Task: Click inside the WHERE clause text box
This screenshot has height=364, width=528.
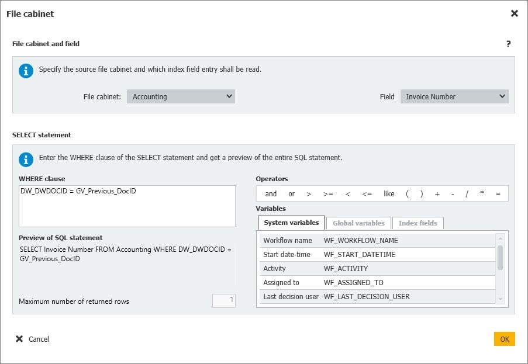Action: click(x=127, y=206)
